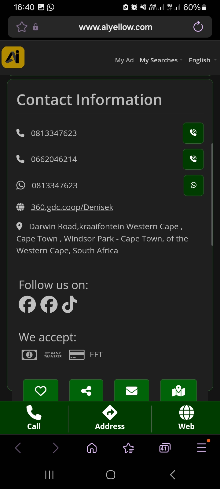Screen dimensions: 220x489
Task: Switch to bottom Call tab
Action: click(x=34, y=417)
